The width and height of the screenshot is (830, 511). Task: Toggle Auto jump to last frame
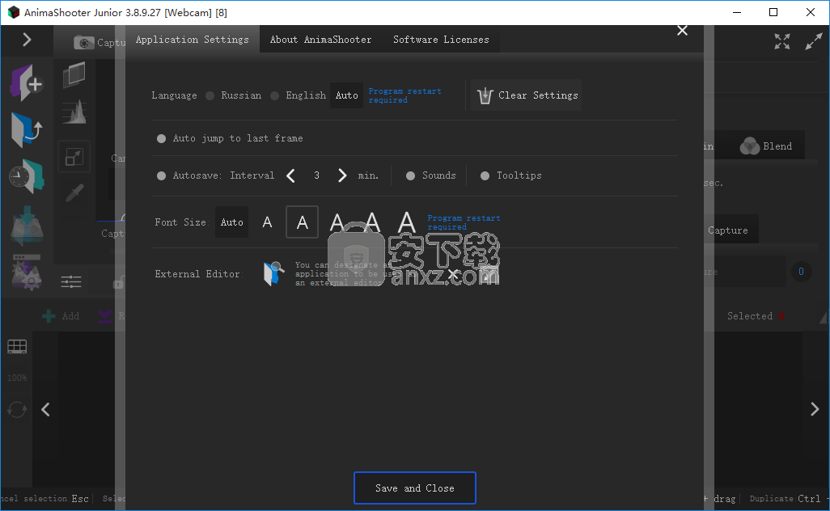162,138
